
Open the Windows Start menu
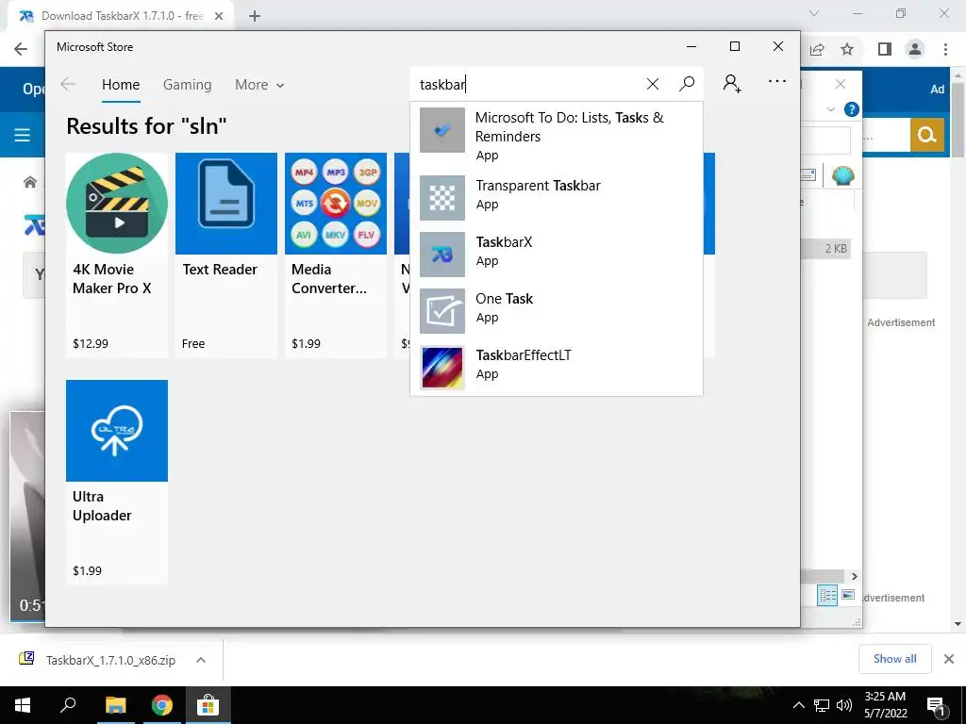[23, 705]
